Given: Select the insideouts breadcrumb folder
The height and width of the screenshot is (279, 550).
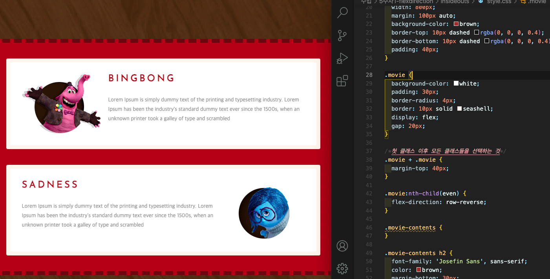Looking at the screenshot, I should click(x=455, y=2).
